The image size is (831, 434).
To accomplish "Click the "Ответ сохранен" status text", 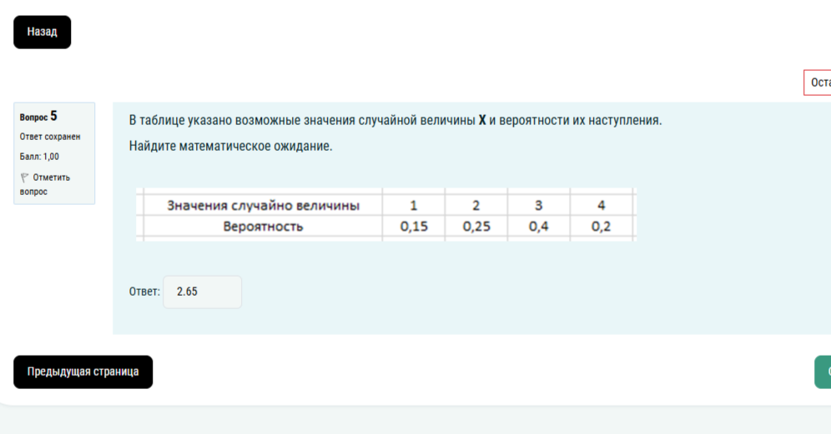I will point(50,137).
